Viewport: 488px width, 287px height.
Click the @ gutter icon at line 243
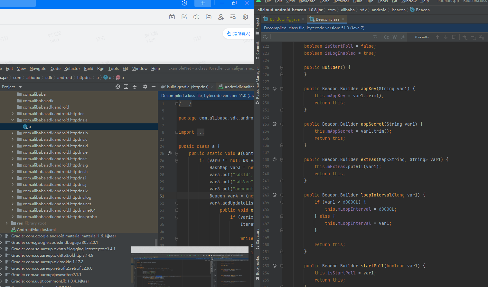pyautogui.click(x=275, y=195)
